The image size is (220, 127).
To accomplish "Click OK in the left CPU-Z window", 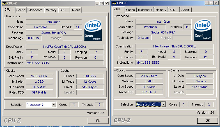I will click(98, 121).
